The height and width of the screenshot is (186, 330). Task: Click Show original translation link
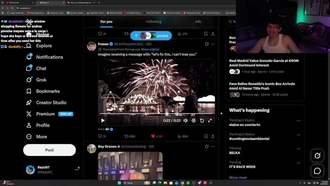click(x=150, y=49)
